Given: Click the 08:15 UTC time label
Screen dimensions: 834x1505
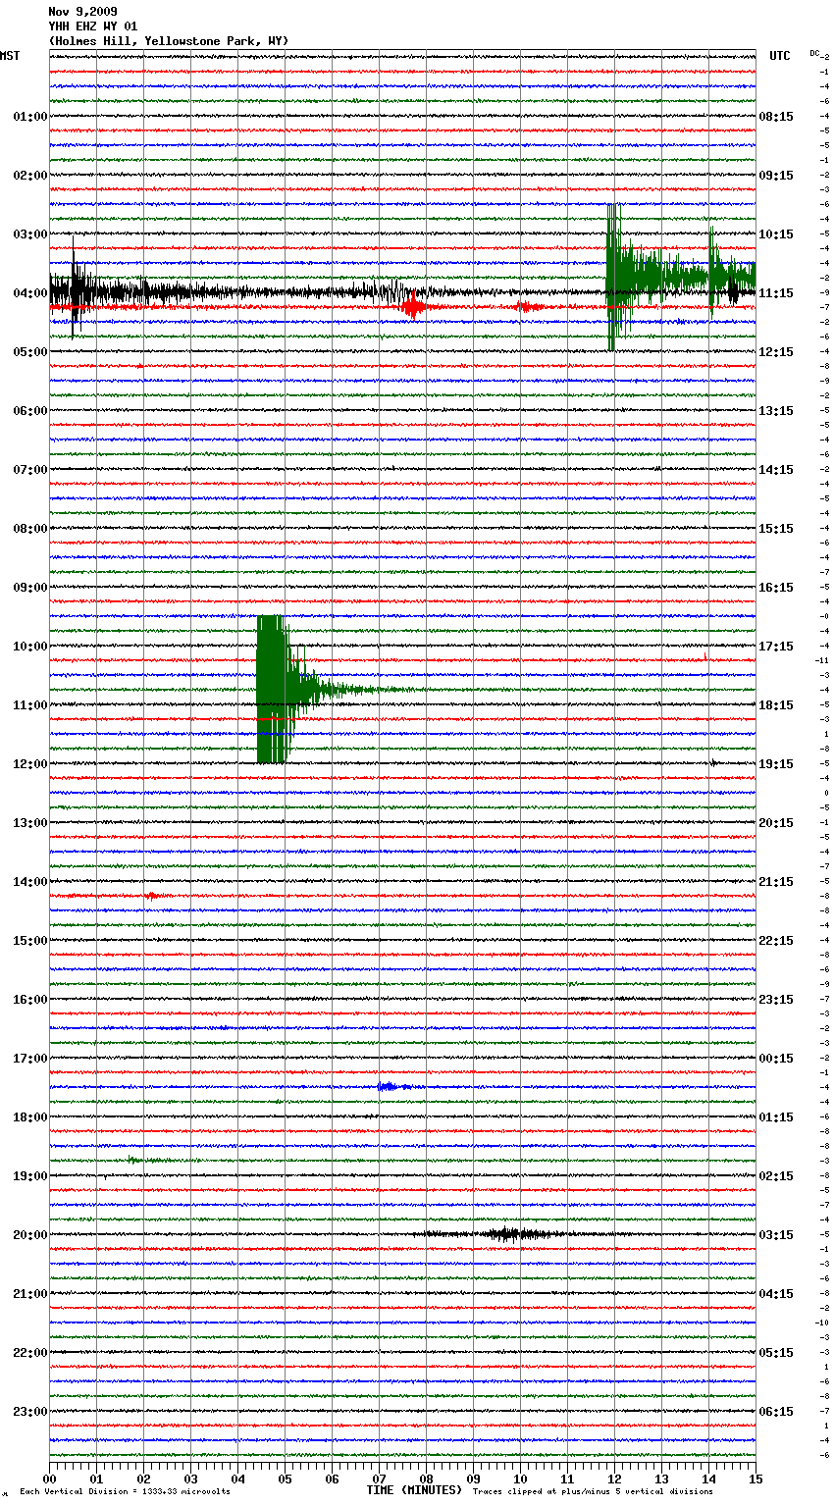Looking at the screenshot, I should [x=776, y=117].
